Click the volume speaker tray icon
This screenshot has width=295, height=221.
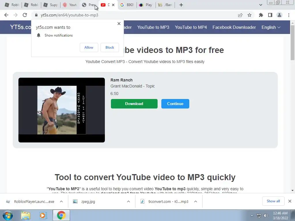coord(266,216)
